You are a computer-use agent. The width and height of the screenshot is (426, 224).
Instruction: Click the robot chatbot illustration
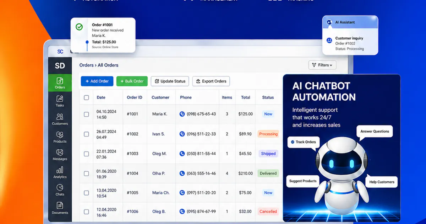click(342, 176)
